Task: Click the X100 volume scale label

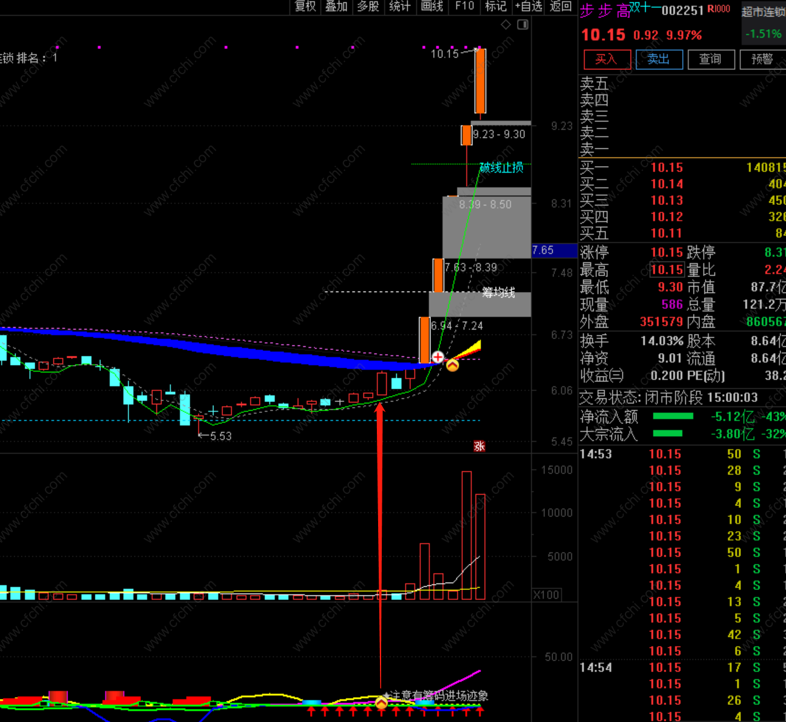Action: point(546,595)
